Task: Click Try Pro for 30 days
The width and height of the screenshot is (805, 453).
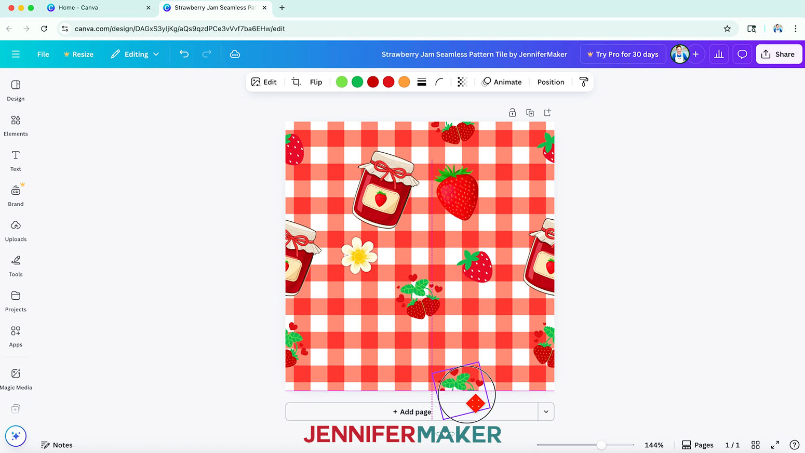Action: point(623,54)
